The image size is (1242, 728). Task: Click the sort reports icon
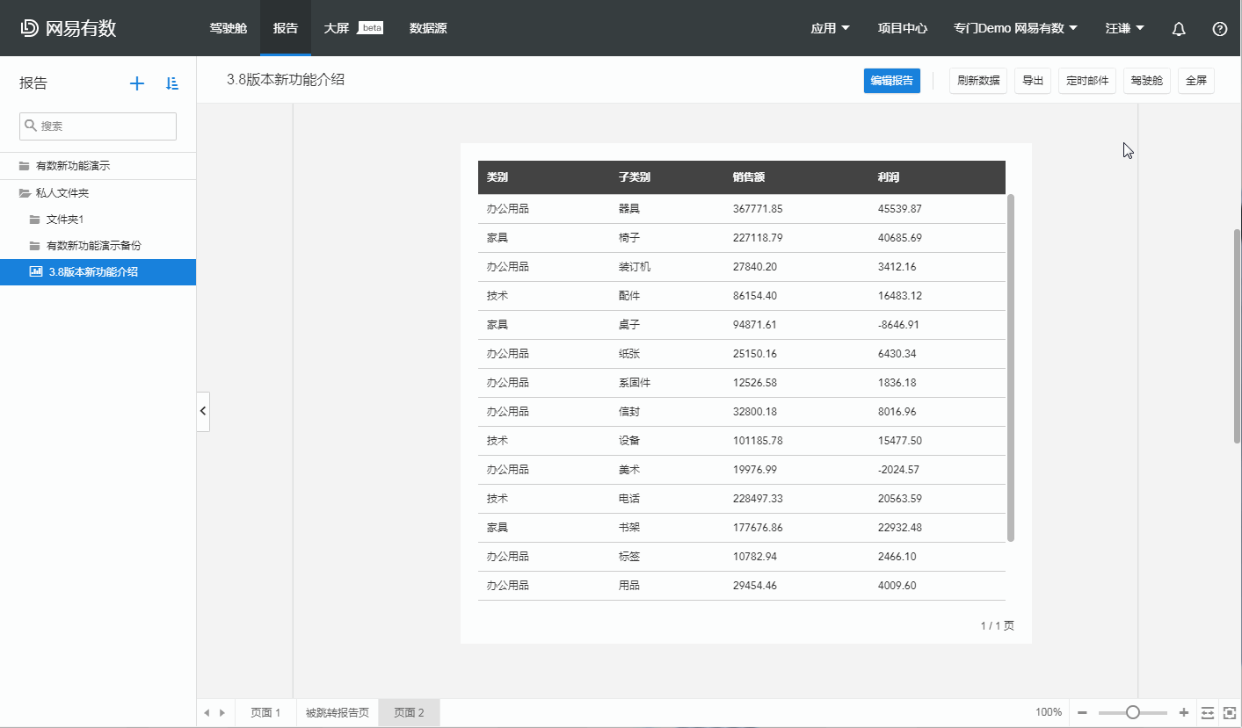pos(172,83)
